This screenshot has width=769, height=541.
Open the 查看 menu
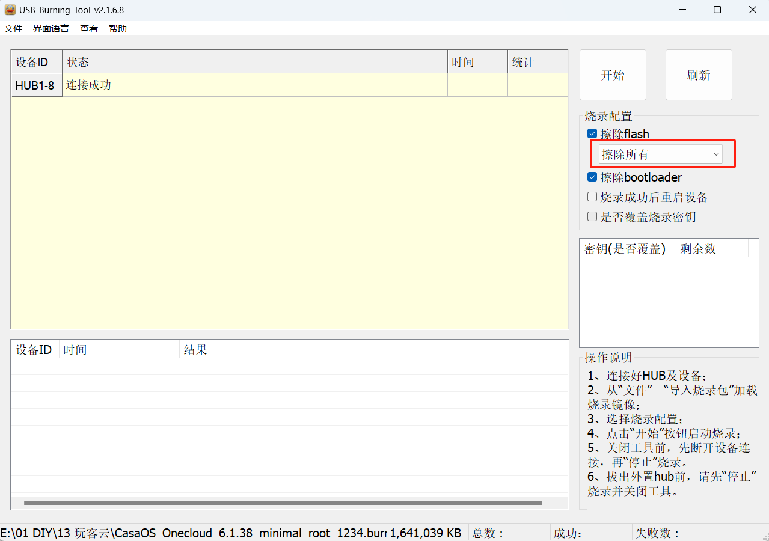pyautogui.click(x=89, y=28)
